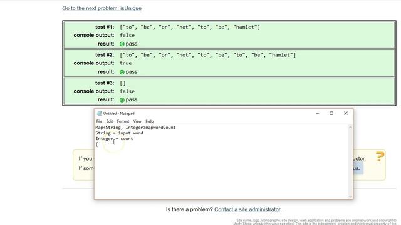Open the Edit menu in Notepad
Image resolution: width=401 pixels, height=225 pixels.
point(110,121)
